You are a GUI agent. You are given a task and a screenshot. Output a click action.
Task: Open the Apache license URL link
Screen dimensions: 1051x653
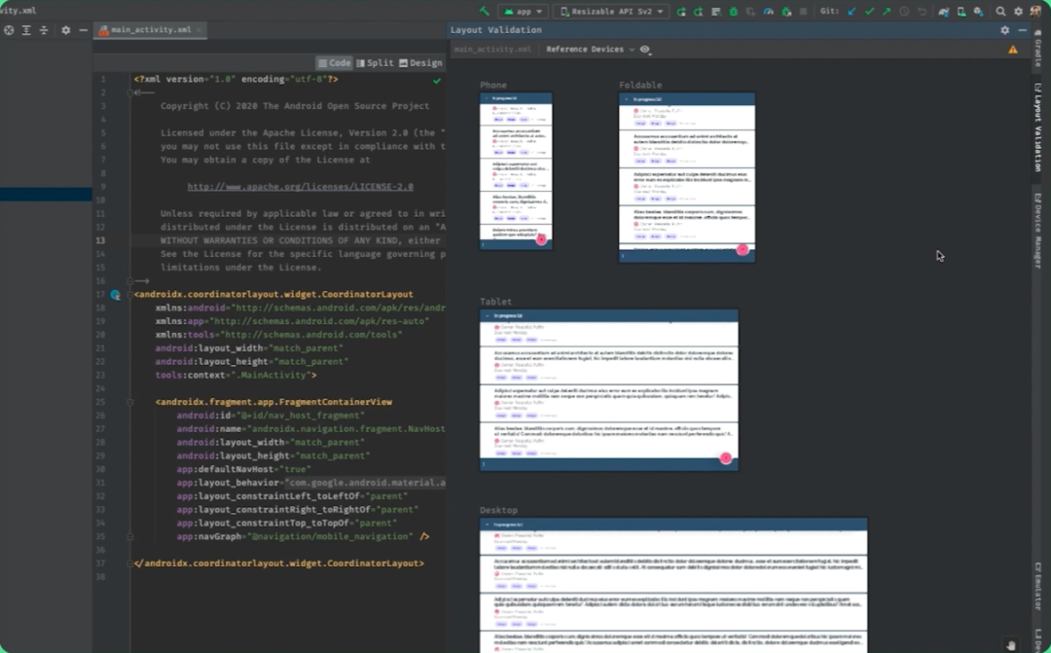300,186
